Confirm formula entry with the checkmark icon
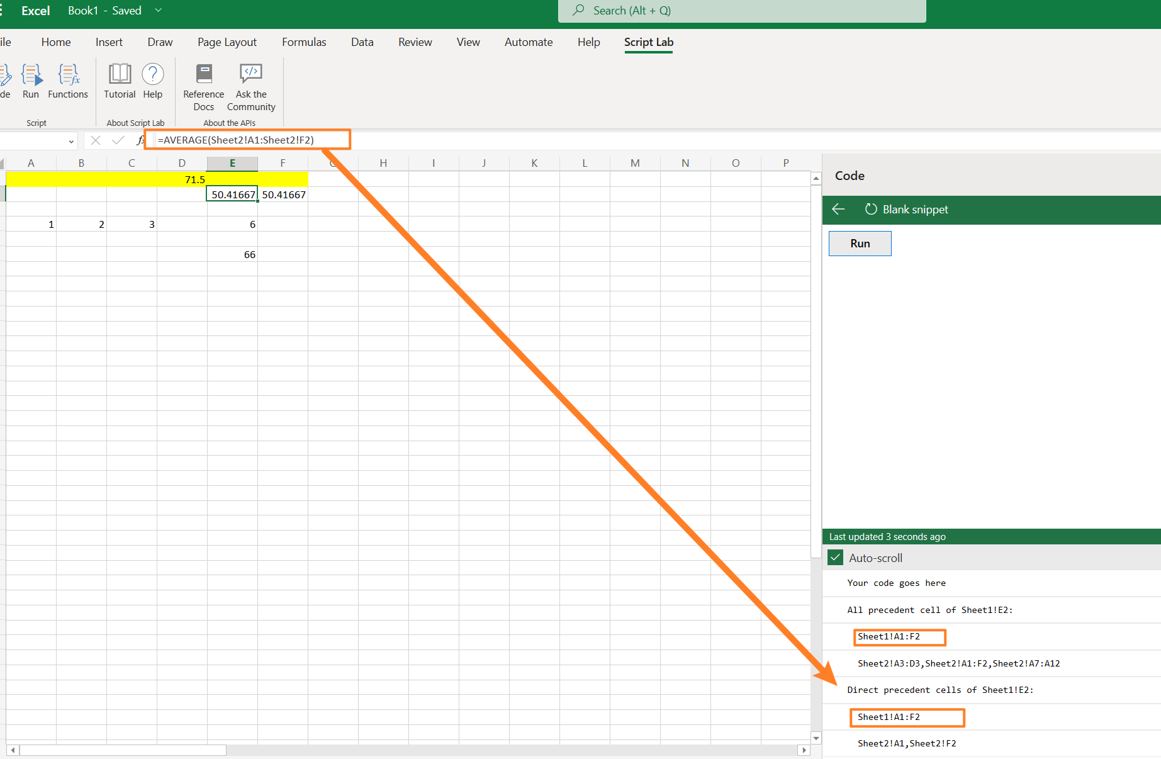This screenshot has height=759, width=1161. [118, 140]
